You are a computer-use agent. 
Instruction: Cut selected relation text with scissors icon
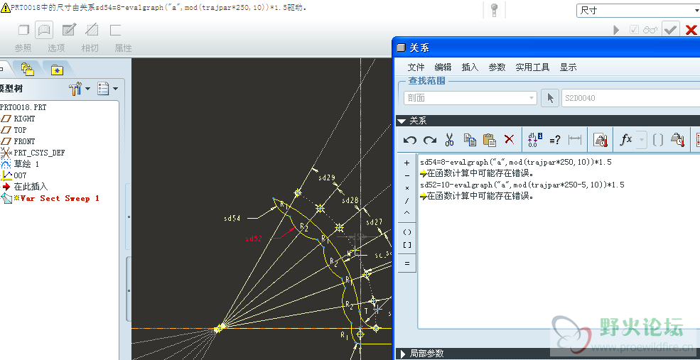(449, 140)
